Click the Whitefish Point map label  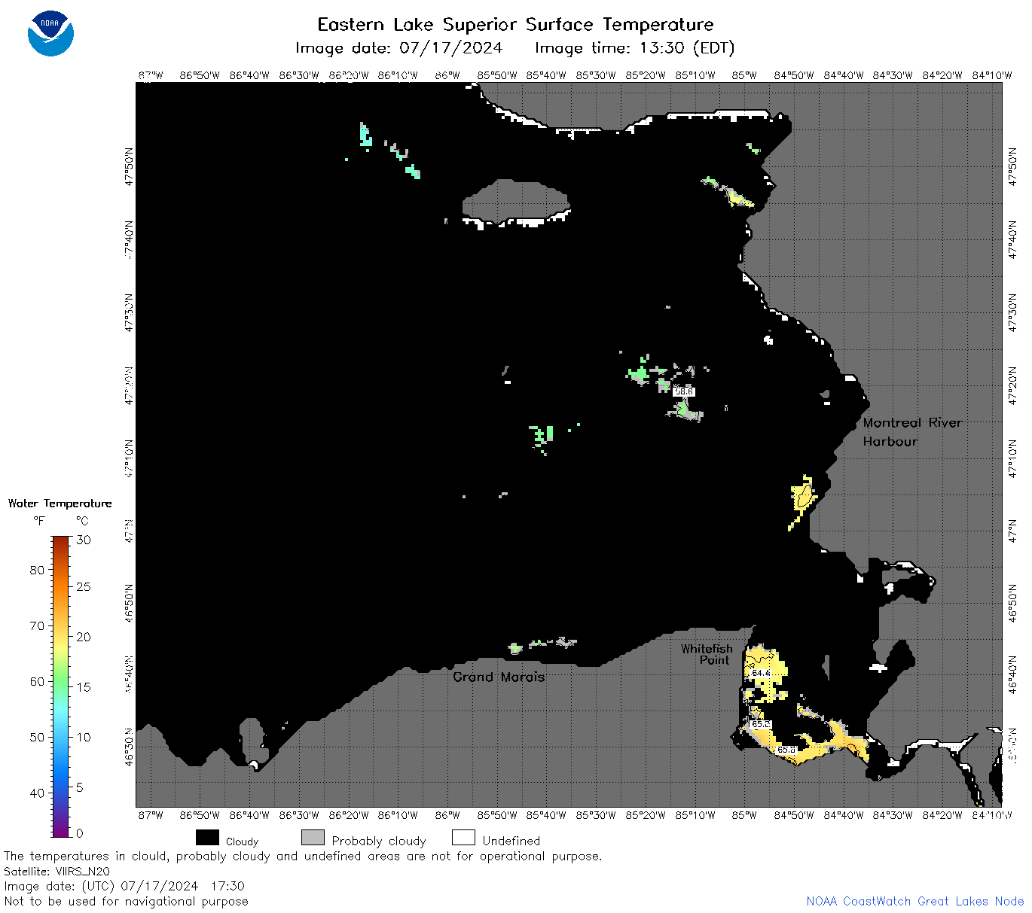707,654
